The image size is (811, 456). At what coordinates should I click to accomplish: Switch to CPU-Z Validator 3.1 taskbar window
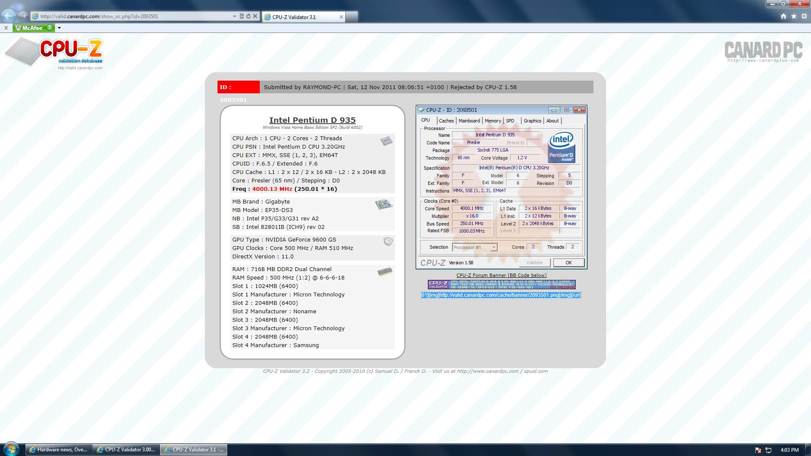coord(194,450)
